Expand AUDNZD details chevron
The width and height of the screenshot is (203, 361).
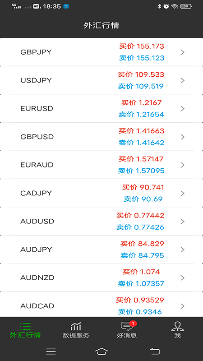pyautogui.click(x=183, y=278)
